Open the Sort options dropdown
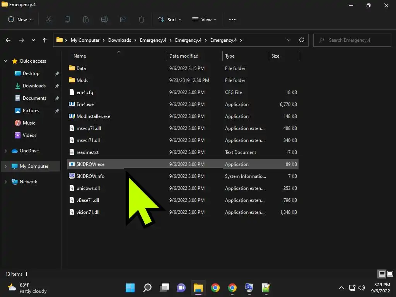The image size is (396, 297). click(x=169, y=19)
